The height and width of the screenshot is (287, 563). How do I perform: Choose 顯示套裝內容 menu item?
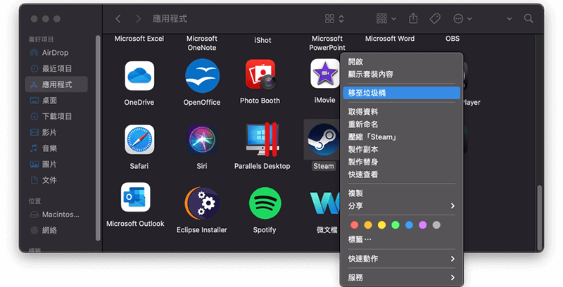401,75
